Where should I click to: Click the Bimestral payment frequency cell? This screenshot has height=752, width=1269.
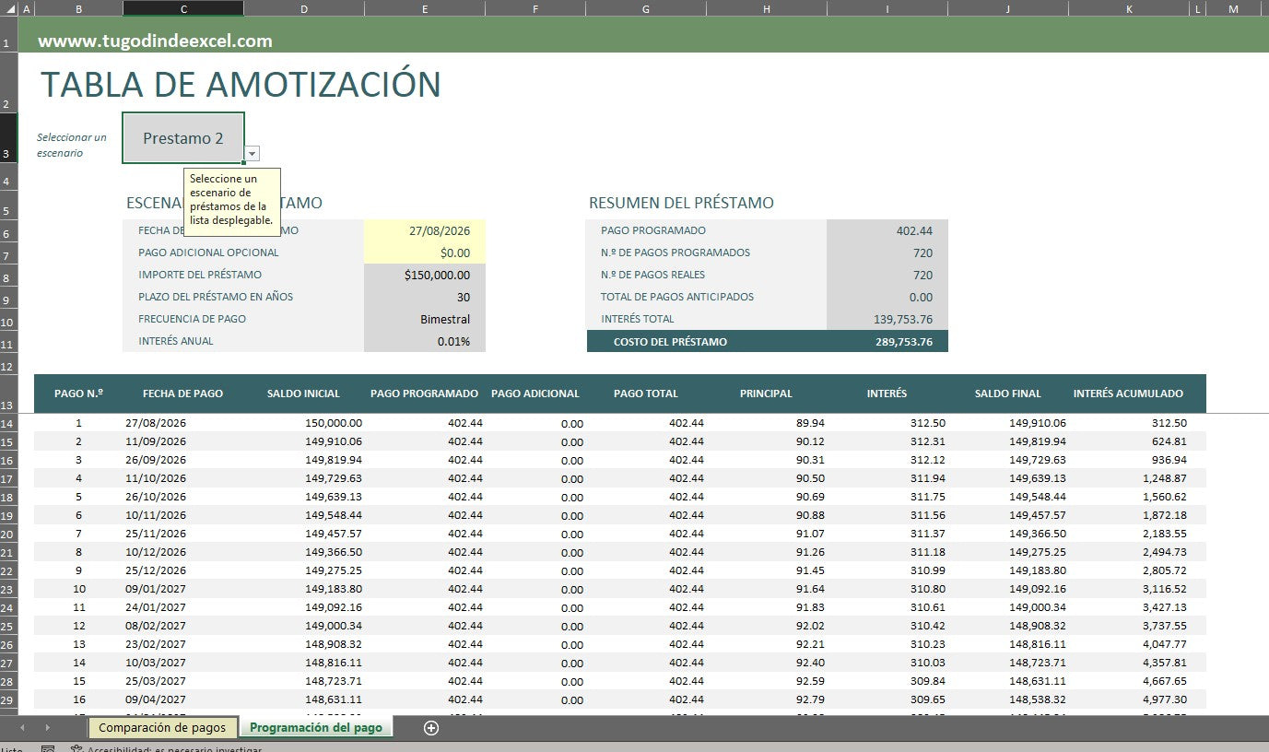(425, 319)
